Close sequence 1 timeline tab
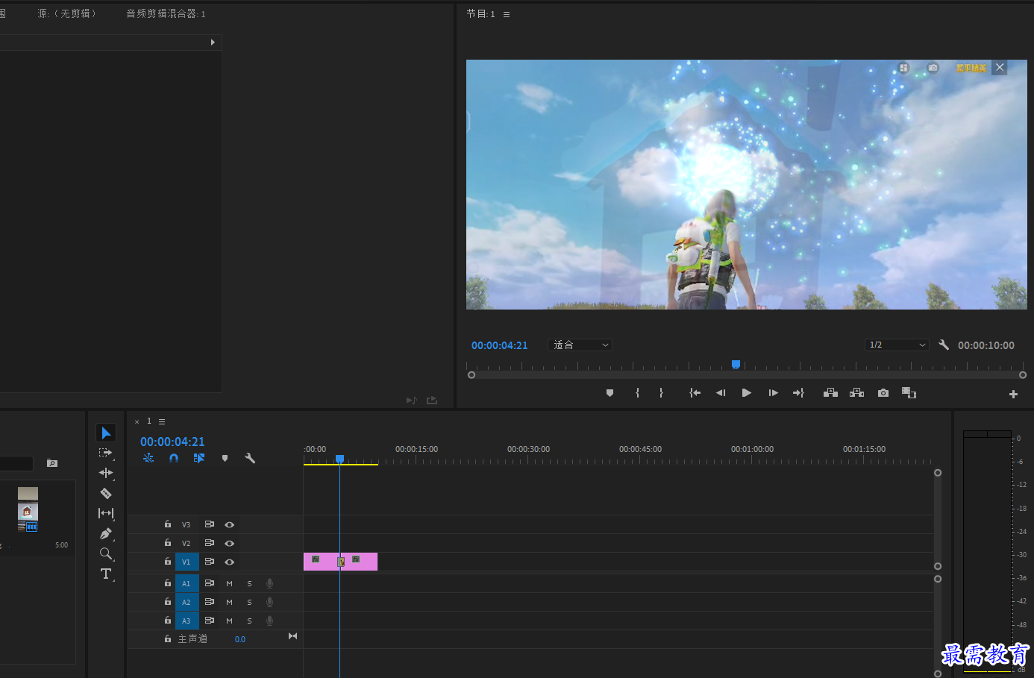Image resolution: width=1034 pixels, height=678 pixels. (x=137, y=422)
